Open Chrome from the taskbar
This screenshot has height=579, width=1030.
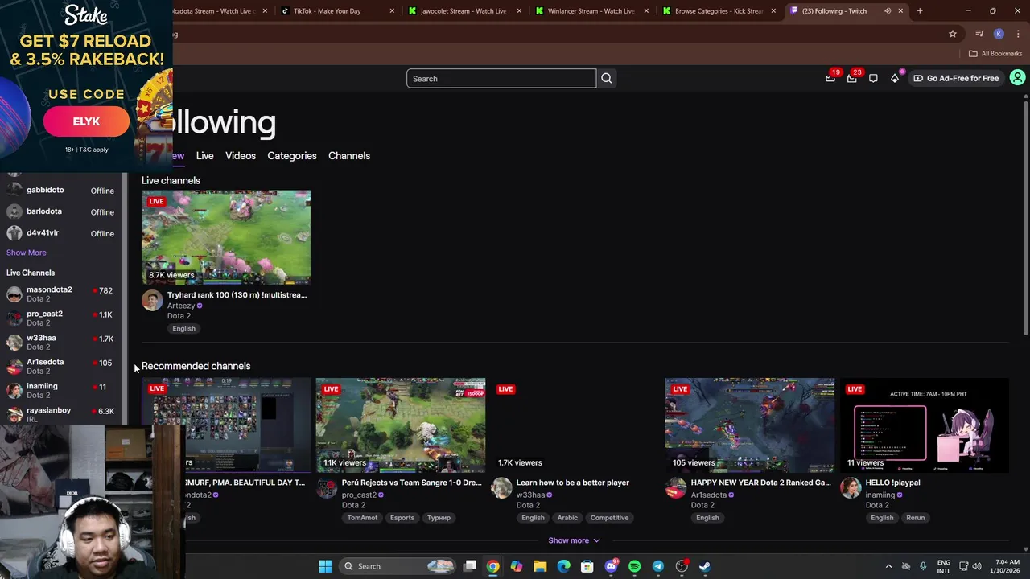[x=492, y=566]
